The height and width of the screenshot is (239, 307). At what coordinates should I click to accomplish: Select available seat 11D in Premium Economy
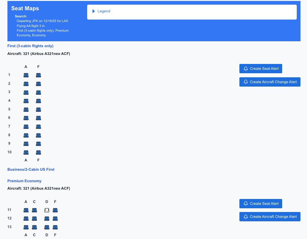click(47, 210)
